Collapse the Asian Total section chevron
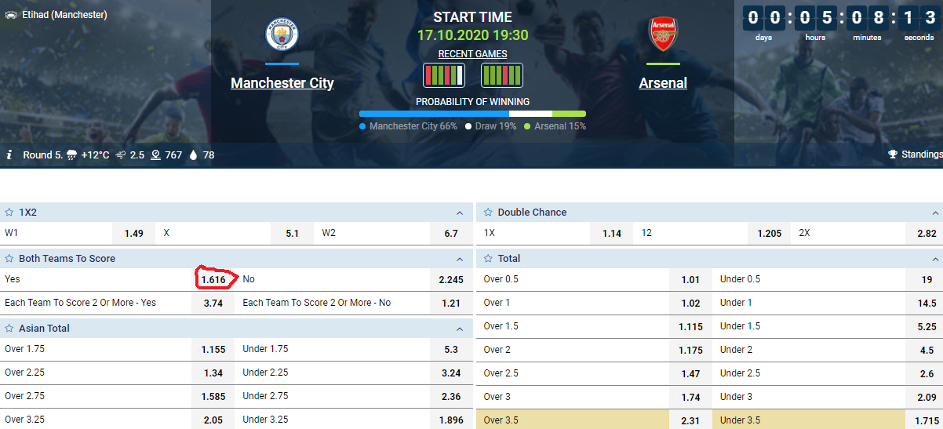Image resolution: width=943 pixels, height=429 pixels. pyautogui.click(x=460, y=329)
